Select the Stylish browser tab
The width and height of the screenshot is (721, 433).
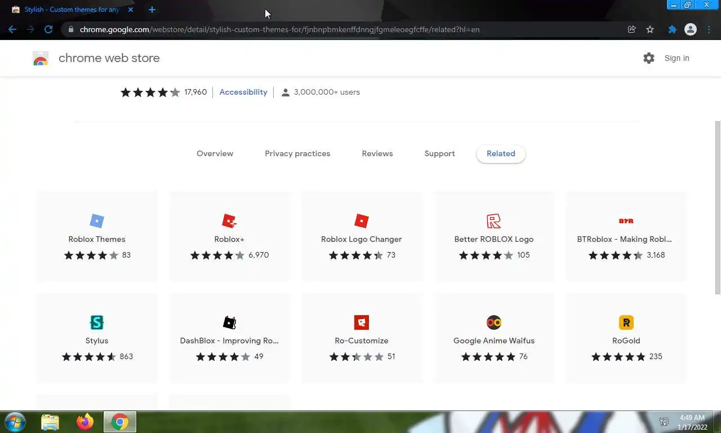(72, 10)
